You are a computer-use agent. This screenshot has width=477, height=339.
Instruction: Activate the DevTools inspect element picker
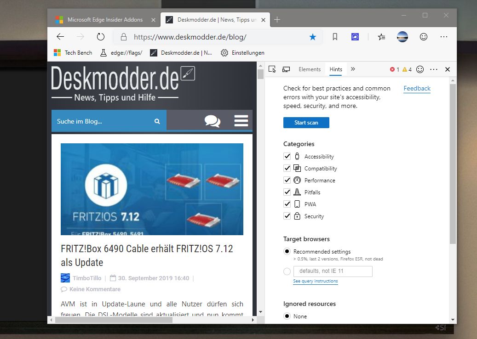pos(272,69)
